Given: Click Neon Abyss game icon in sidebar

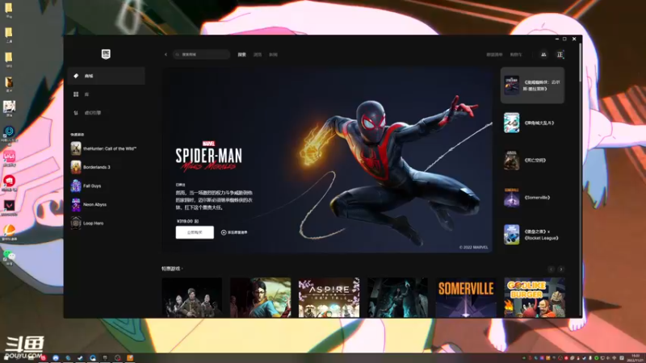Looking at the screenshot, I should point(76,204).
